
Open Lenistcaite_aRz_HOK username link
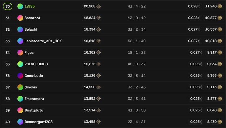(43, 41)
